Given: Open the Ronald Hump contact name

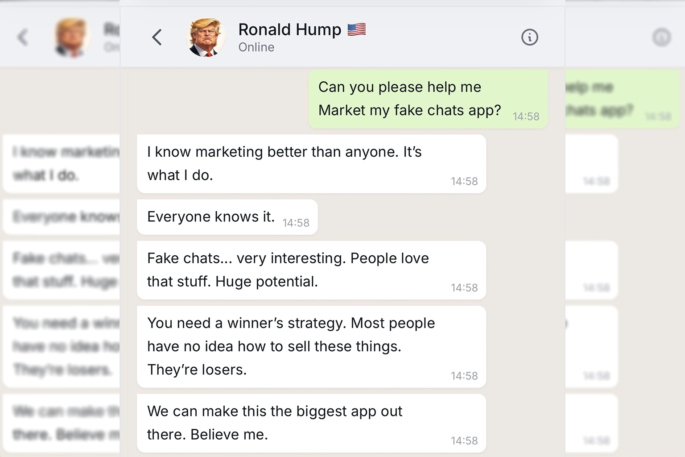Looking at the screenshot, I should click(x=289, y=29).
